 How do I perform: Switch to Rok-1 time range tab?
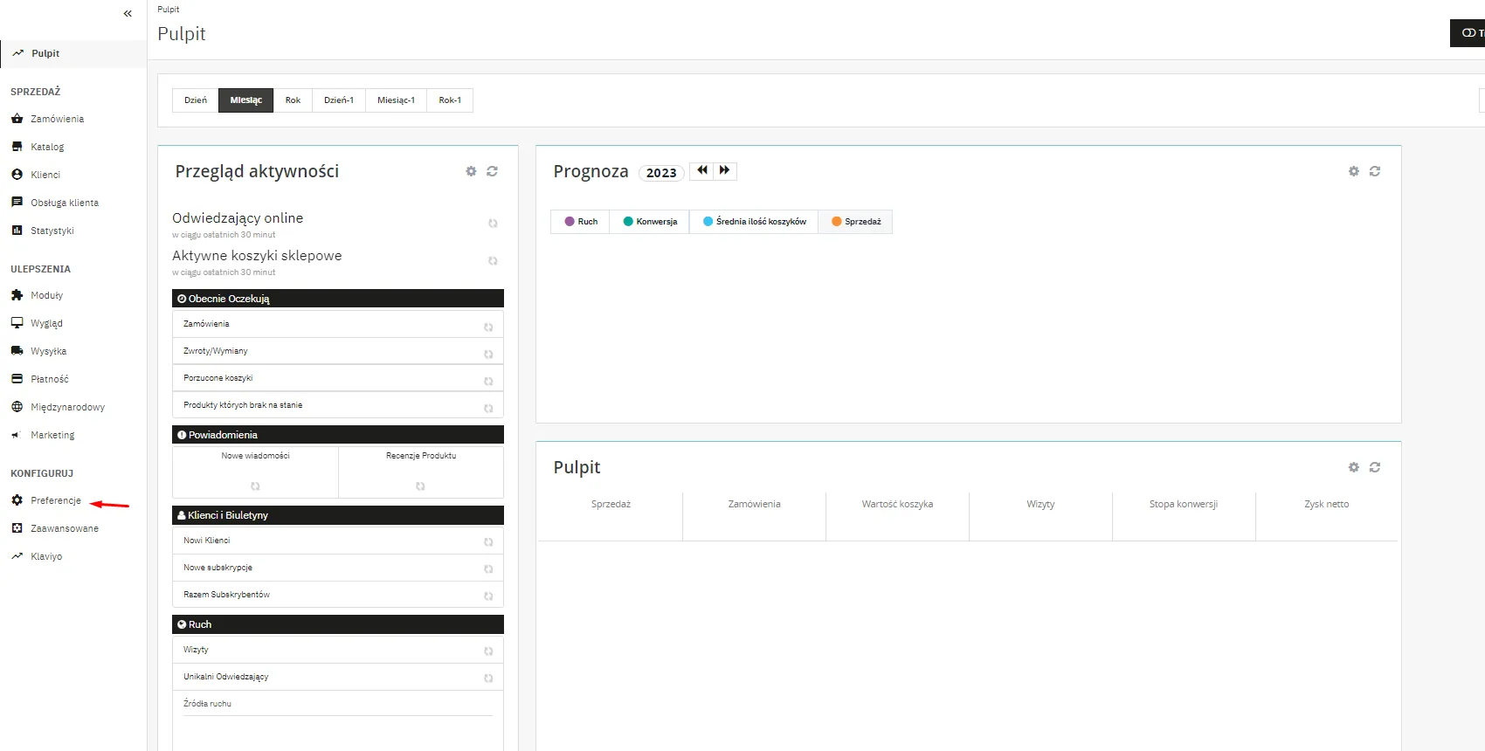[450, 100]
